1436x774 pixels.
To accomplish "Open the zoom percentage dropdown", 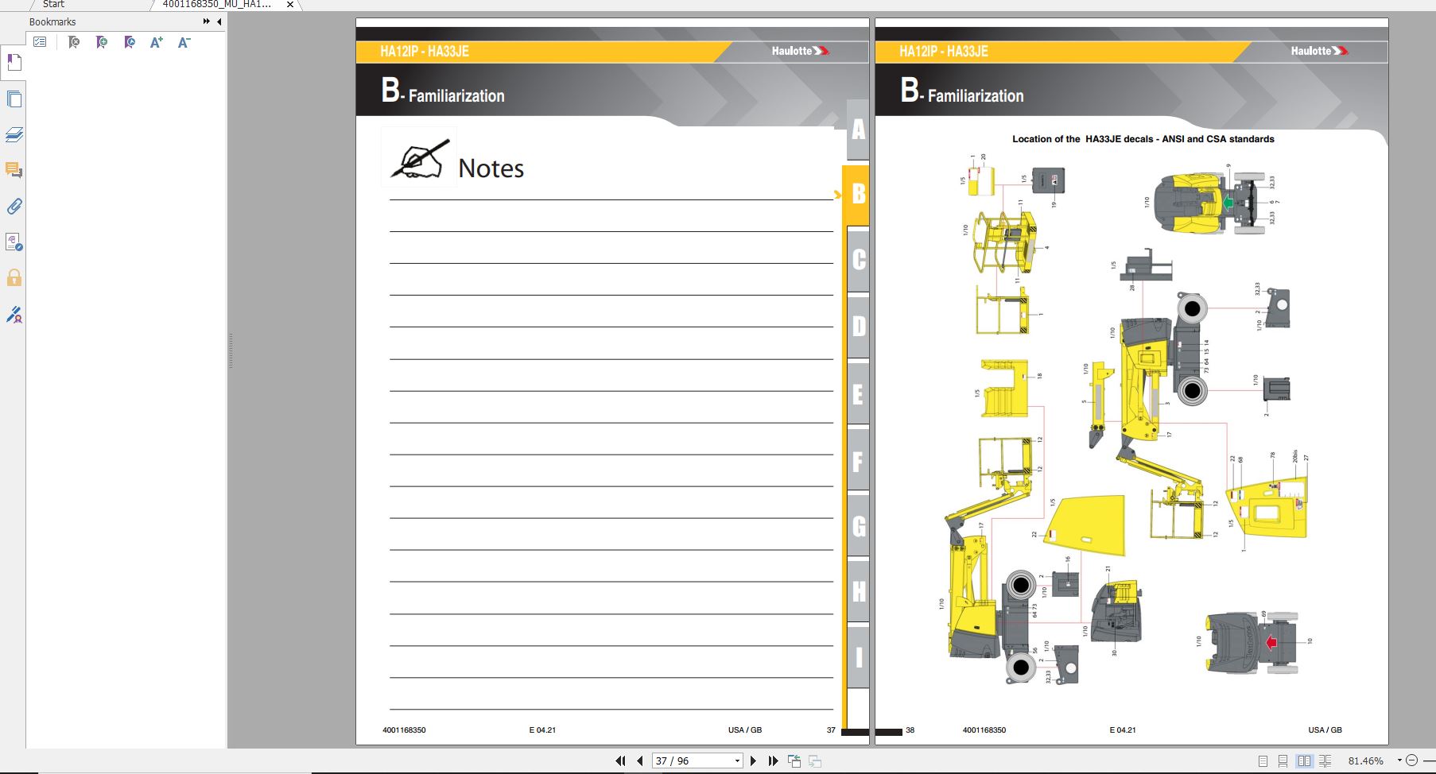I will pos(1399,760).
